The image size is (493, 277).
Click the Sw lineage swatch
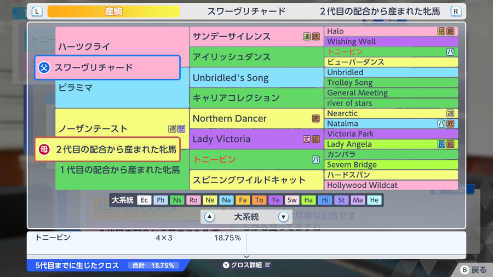pos(292,200)
